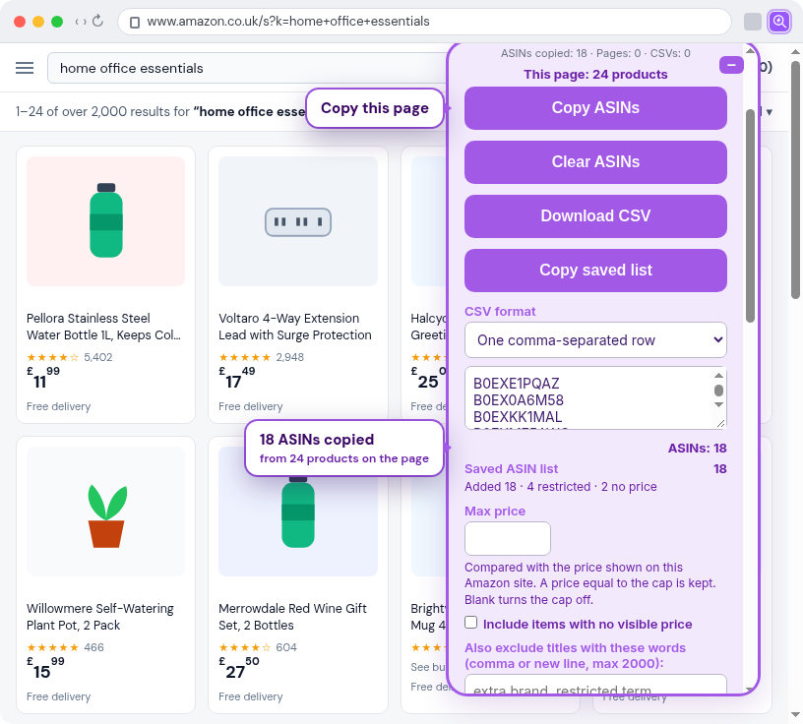Click the 'Saved ASIN list' label

511,469
